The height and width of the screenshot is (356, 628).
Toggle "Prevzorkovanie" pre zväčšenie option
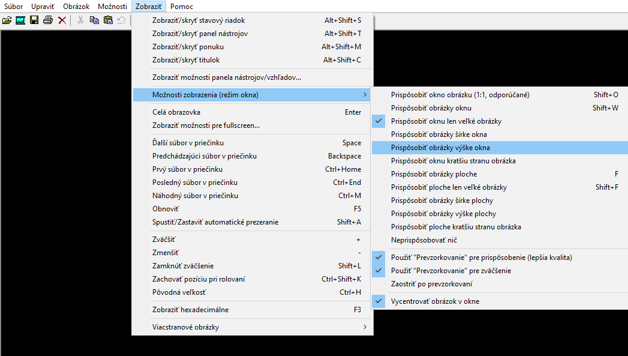tap(451, 271)
